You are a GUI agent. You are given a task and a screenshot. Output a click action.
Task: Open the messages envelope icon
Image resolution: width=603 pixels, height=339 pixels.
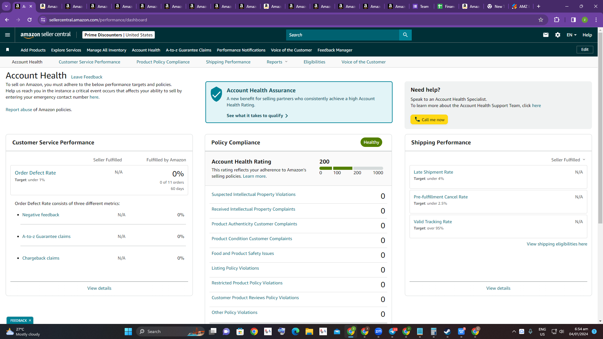[x=546, y=35]
